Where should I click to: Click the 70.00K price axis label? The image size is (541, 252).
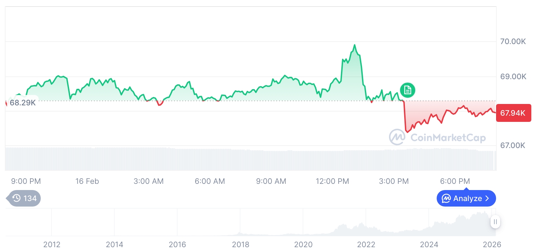[x=513, y=42]
